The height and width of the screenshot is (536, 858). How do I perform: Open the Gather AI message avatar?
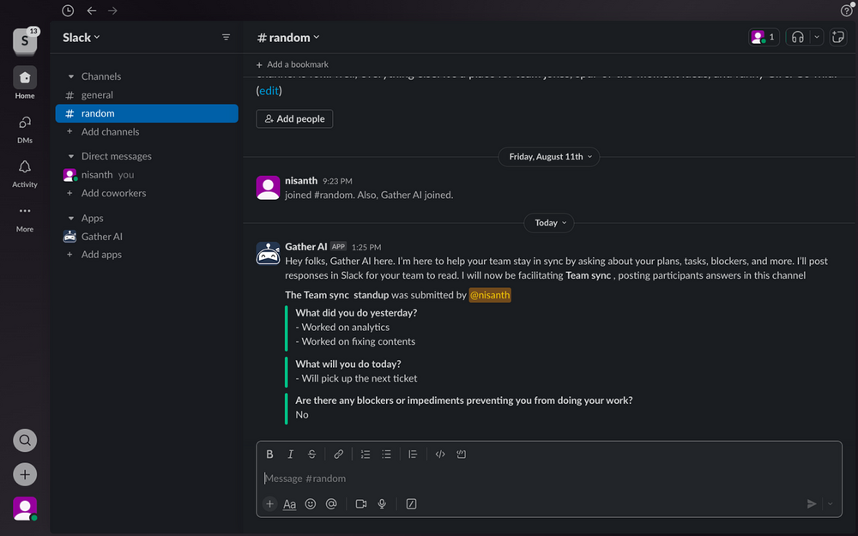pos(268,254)
